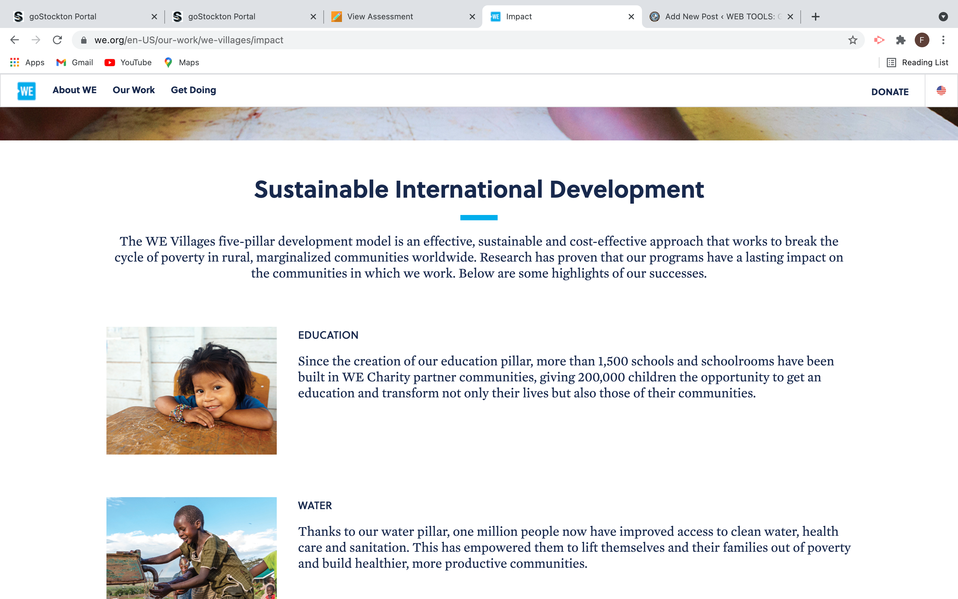Open the Our Work menu
The width and height of the screenshot is (958, 599).
click(134, 90)
